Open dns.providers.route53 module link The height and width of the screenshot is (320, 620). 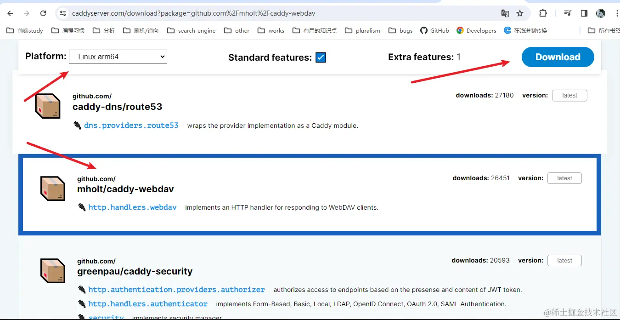pyautogui.click(x=131, y=125)
